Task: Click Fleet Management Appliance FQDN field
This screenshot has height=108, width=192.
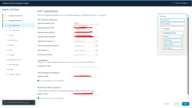Action: pos(86,76)
